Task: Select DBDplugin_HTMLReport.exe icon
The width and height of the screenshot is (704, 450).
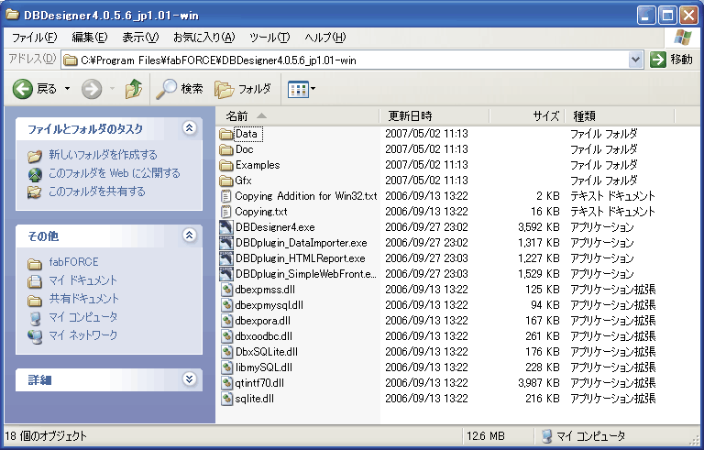Action: [x=226, y=258]
